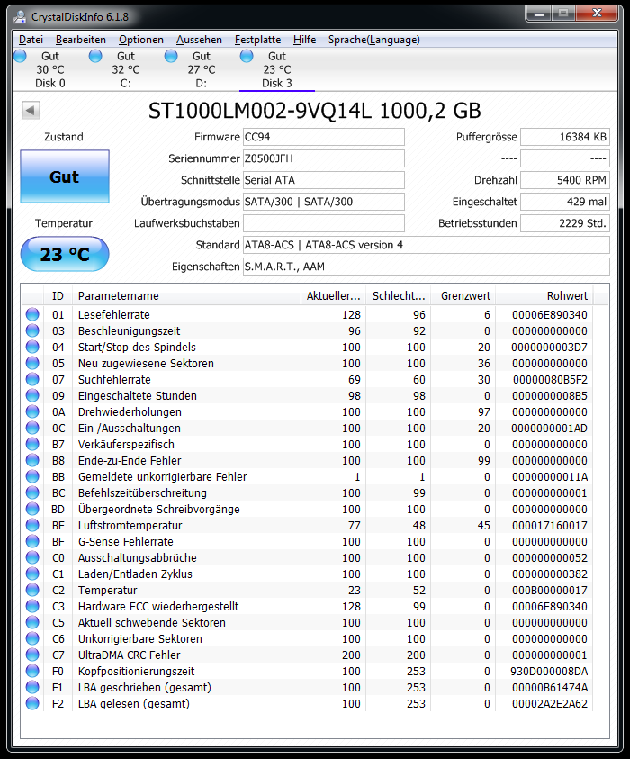
Task: Click the blue orb beside Neu zugewiesene Sektoren
Action: tap(32, 363)
